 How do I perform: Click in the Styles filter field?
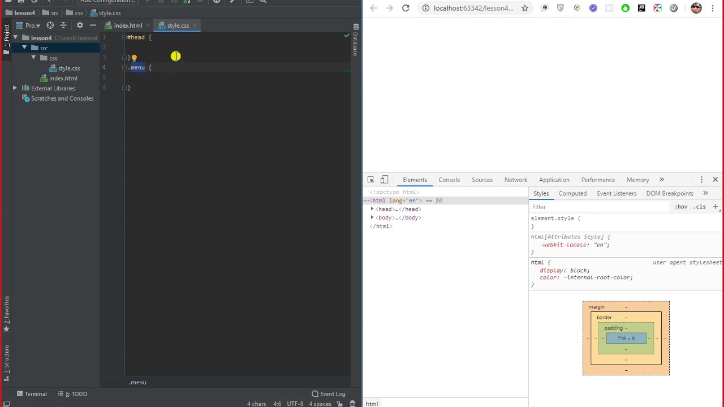pyautogui.click(x=601, y=207)
